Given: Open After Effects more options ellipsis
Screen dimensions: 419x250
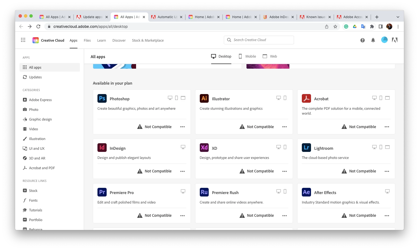Looking at the screenshot, I should pos(387,216).
